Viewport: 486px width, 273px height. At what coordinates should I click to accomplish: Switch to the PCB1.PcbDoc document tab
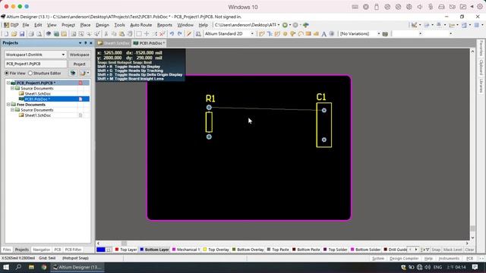149,43
